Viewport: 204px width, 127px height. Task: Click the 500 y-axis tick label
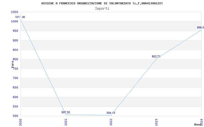point(15,116)
